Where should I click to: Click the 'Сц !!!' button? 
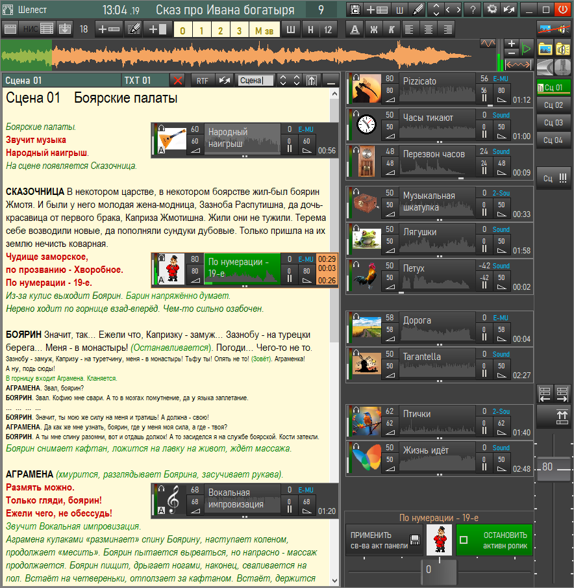pyautogui.click(x=554, y=178)
